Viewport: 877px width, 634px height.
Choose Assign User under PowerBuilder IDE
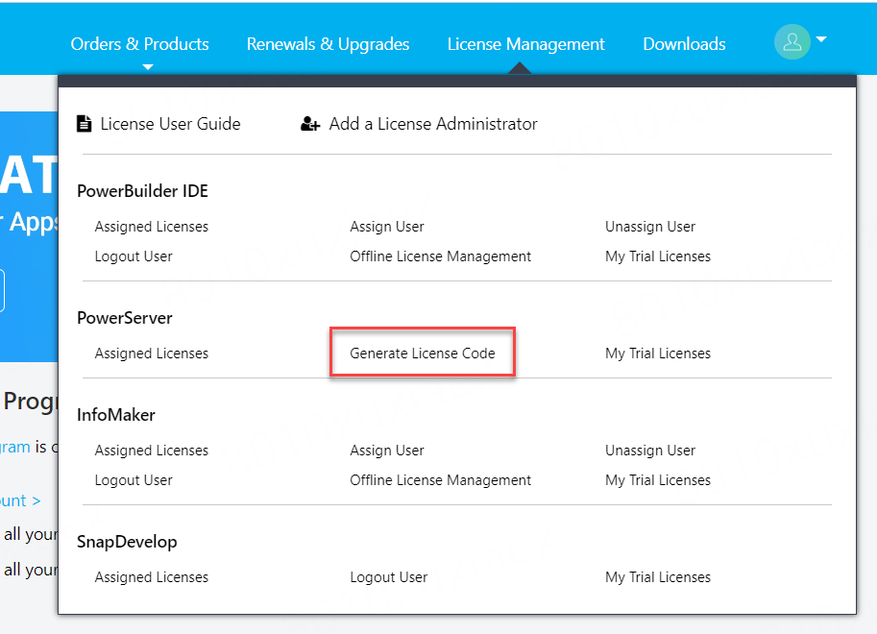click(387, 227)
